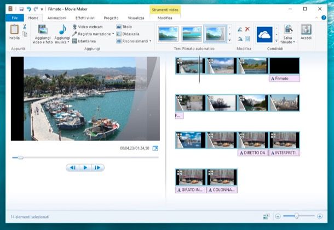Click Aggiungi video e foto icon
334x230 pixels.
click(x=42, y=30)
